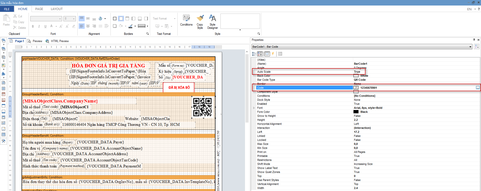Open the border color pen dropdown
The width and height of the screenshot is (481, 191).
[x=135, y=26]
